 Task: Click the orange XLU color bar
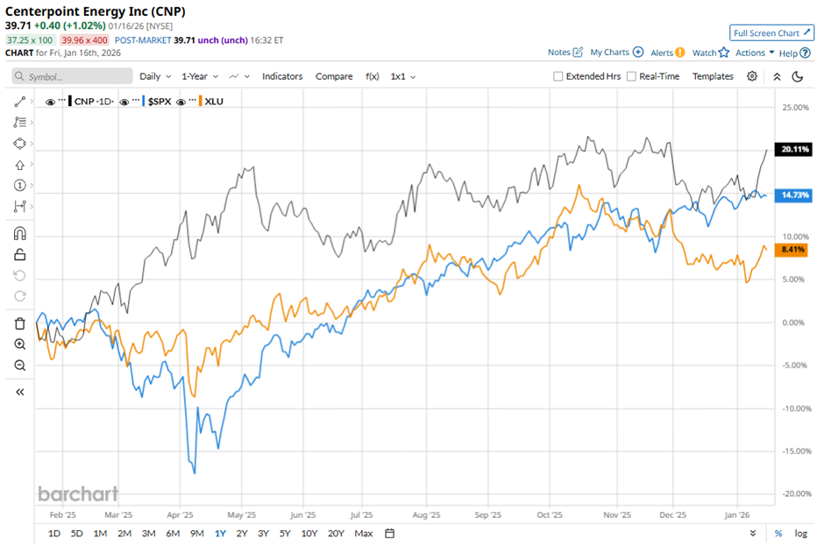click(200, 102)
